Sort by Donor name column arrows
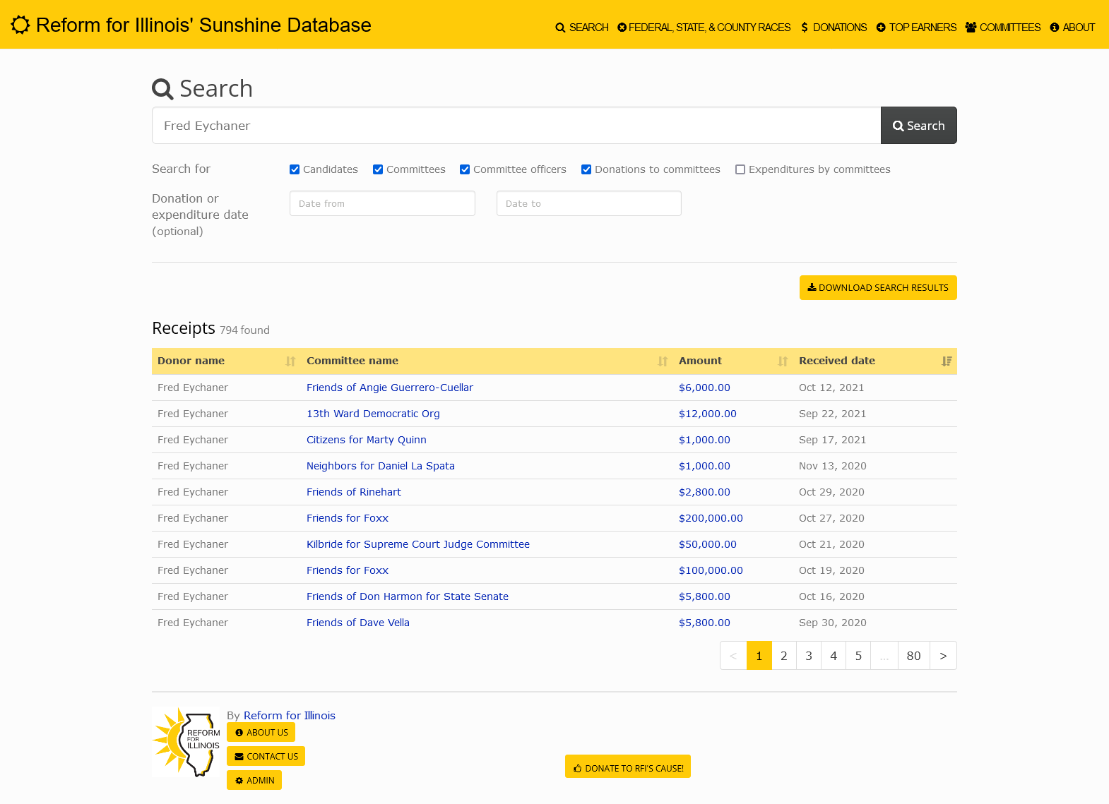Viewport: 1109px width, 804px height. [x=290, y=361]
